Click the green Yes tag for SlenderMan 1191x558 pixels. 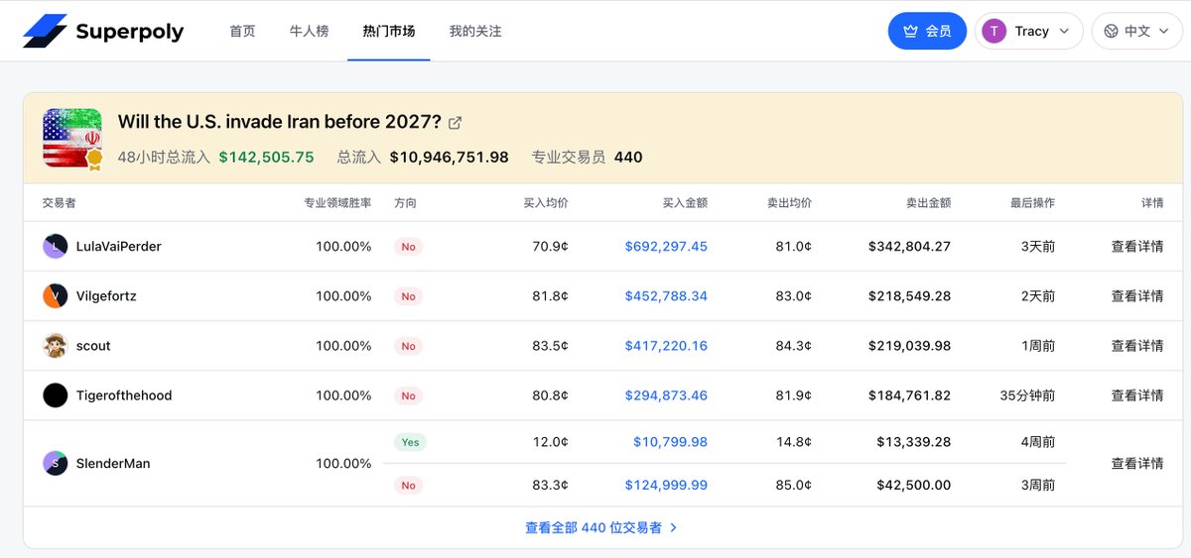(x=410, y=442)
